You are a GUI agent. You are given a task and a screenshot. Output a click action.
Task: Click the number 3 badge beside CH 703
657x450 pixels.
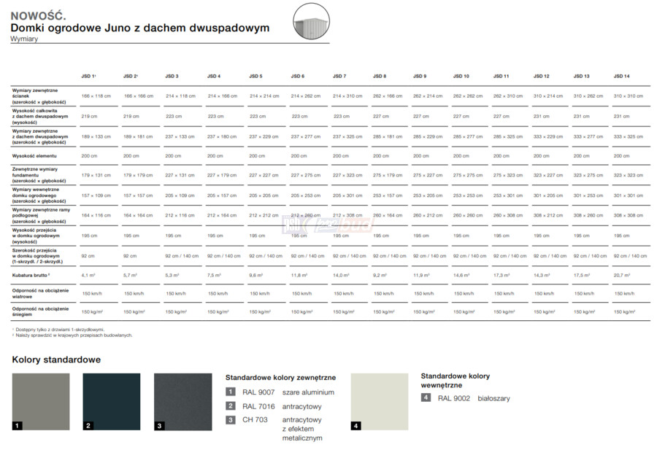(230, 420)
